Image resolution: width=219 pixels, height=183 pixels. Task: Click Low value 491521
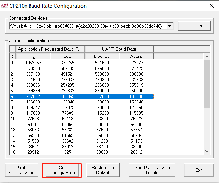(x=68, y=74)
